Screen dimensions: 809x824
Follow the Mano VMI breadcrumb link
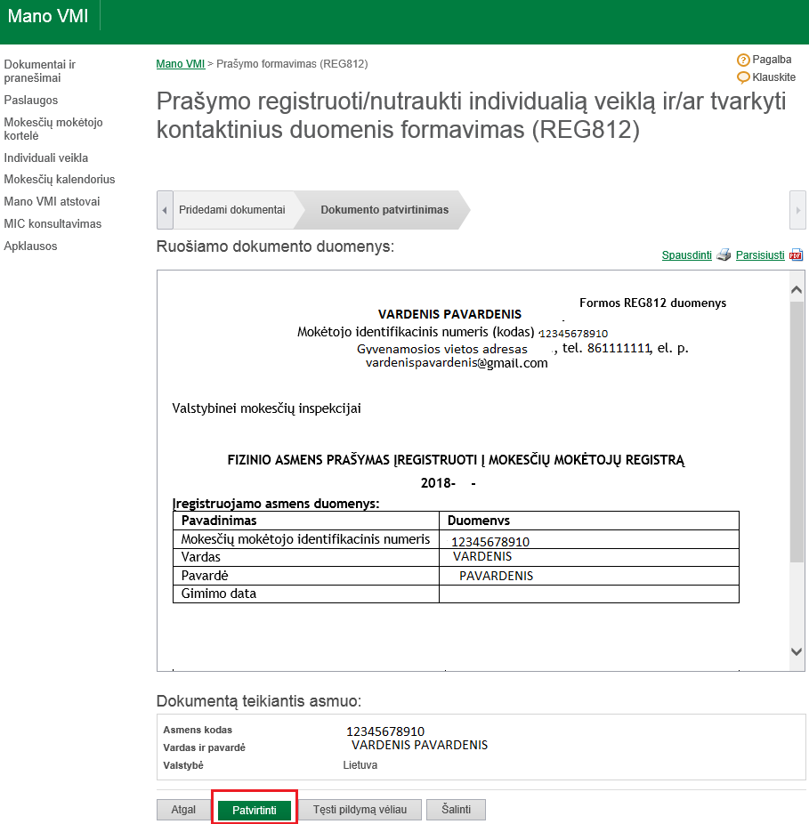coord(181,64)
